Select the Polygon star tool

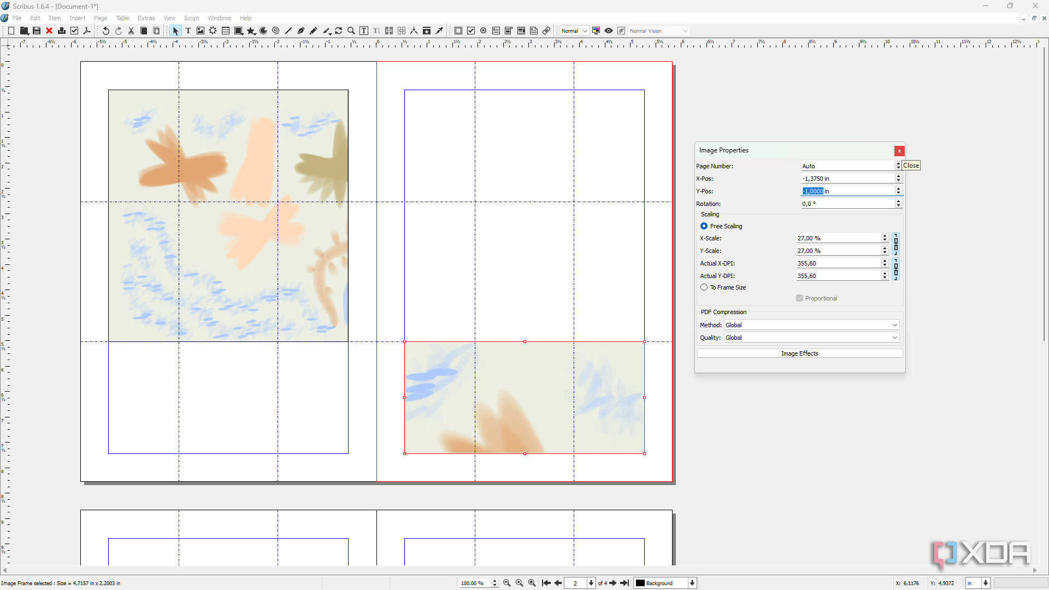tap(251, 31)
